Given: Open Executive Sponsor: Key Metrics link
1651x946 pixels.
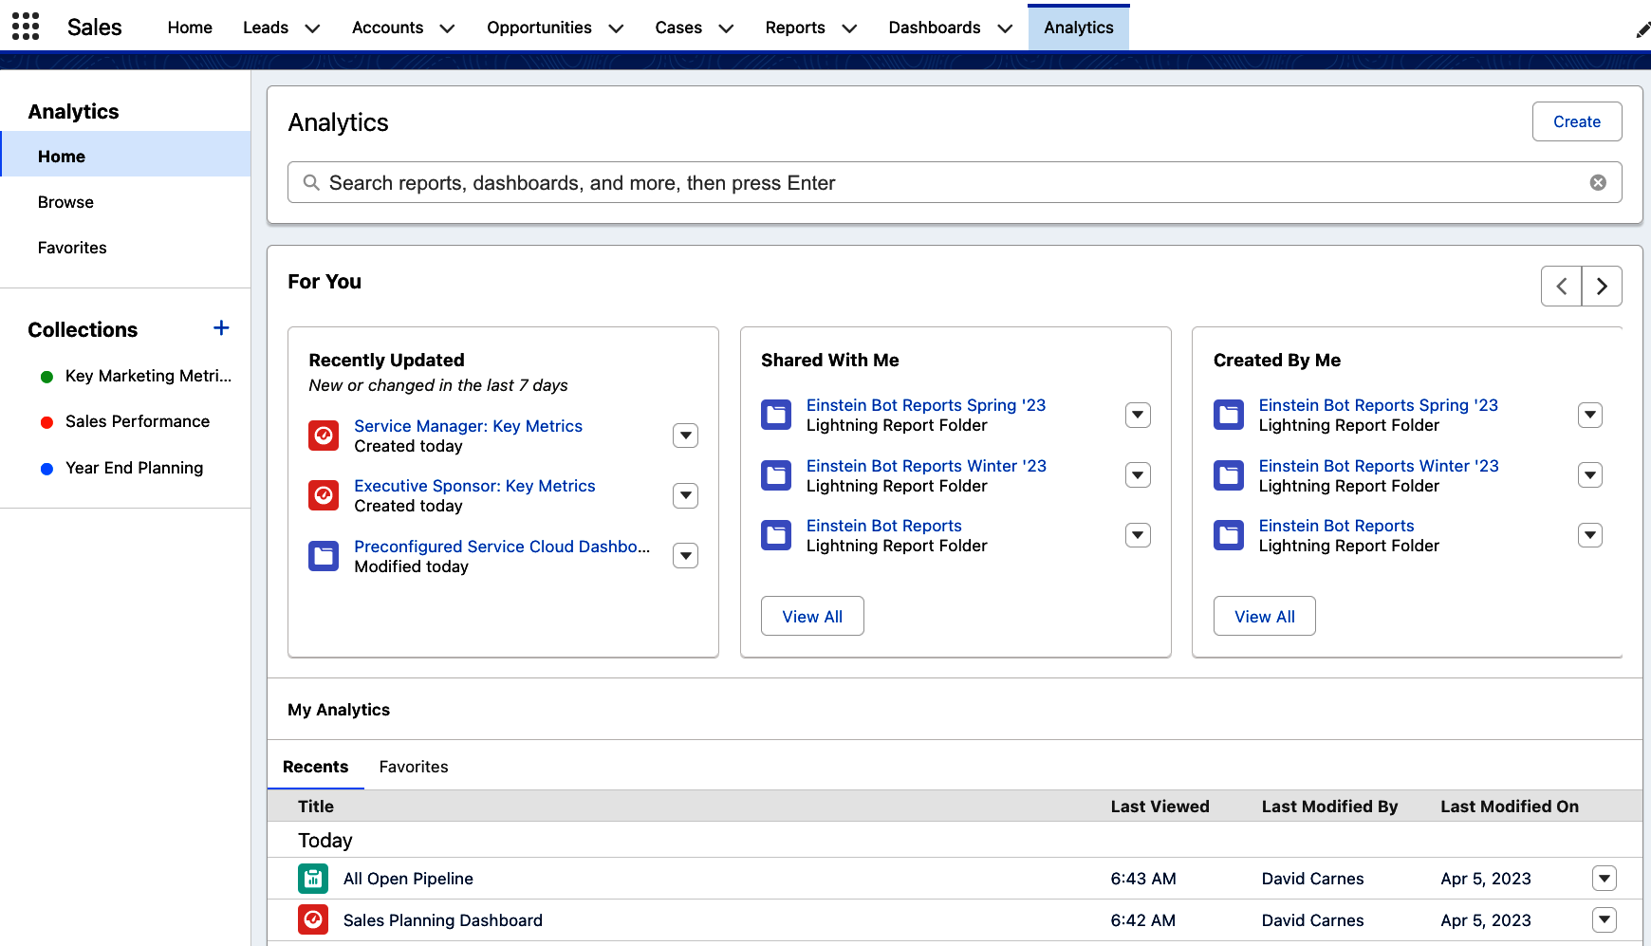Looking at the screenshot, I should (x=474, y=486).
